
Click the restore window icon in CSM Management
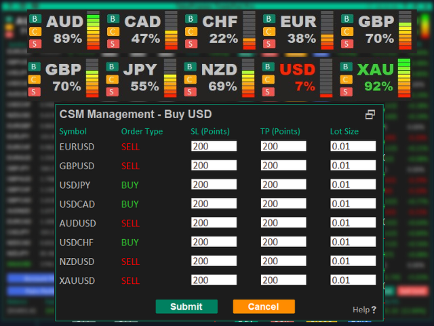[x=370, y=115]
